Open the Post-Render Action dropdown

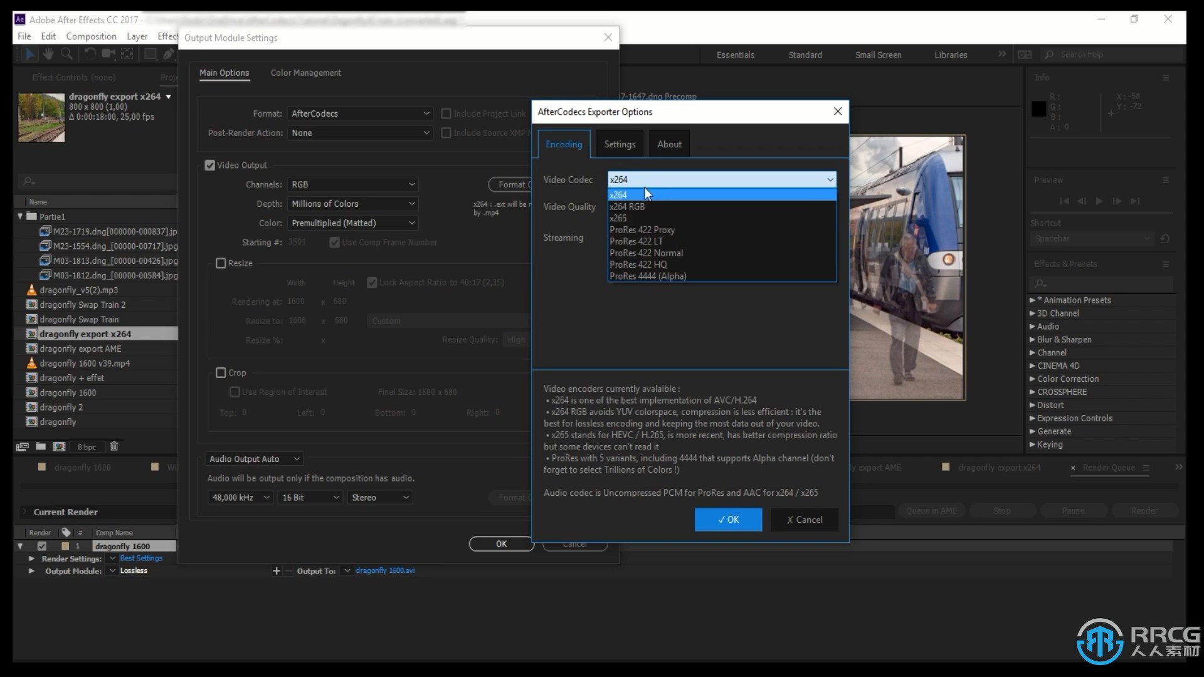point(361,133)
